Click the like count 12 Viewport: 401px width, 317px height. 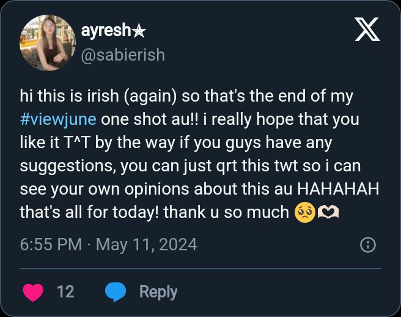pyautogui.click(x=65, y=292)
